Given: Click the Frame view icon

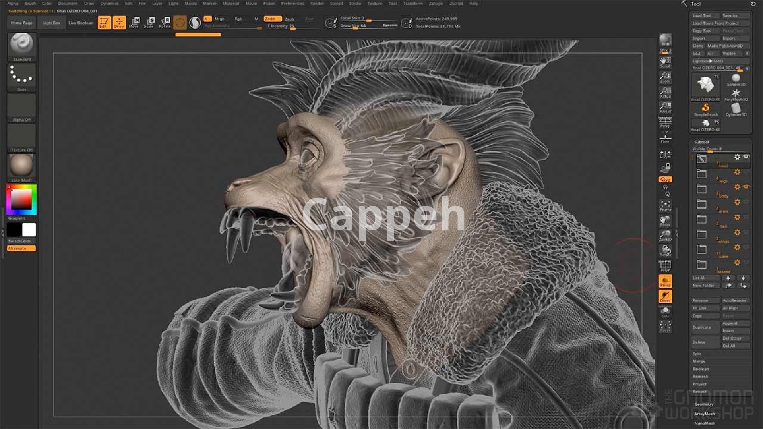Looking at the screenshot, I should [665, 206].
